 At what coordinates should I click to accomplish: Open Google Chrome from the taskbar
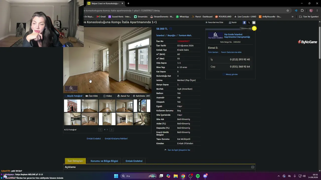183,176
